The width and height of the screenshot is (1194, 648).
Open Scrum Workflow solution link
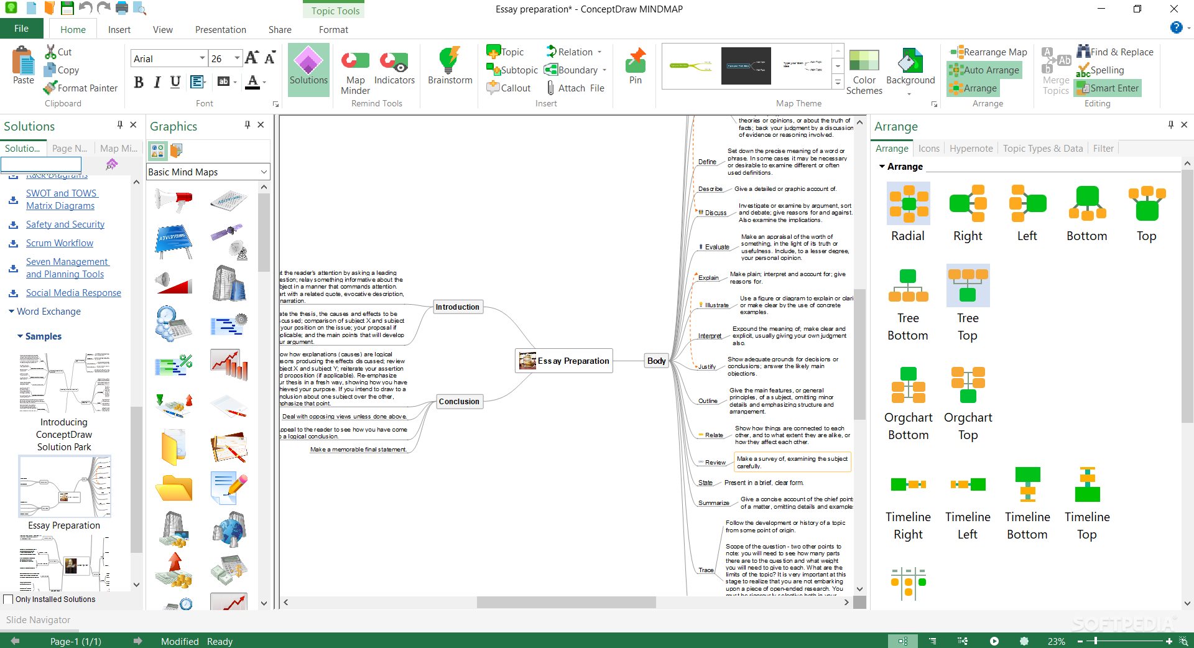[x=60, y=243]
